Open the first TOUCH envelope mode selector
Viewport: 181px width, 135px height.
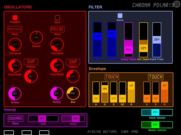click(x=112, y=77)
